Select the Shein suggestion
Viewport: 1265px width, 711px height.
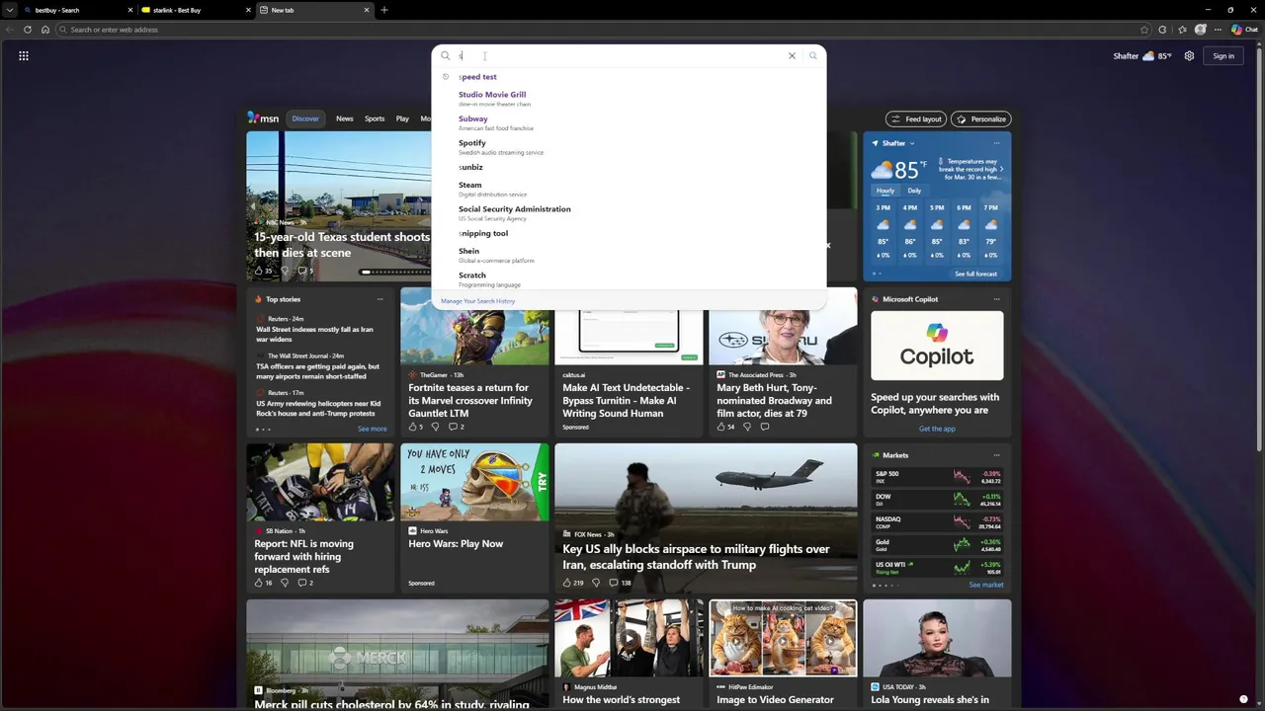coord(629,255)
